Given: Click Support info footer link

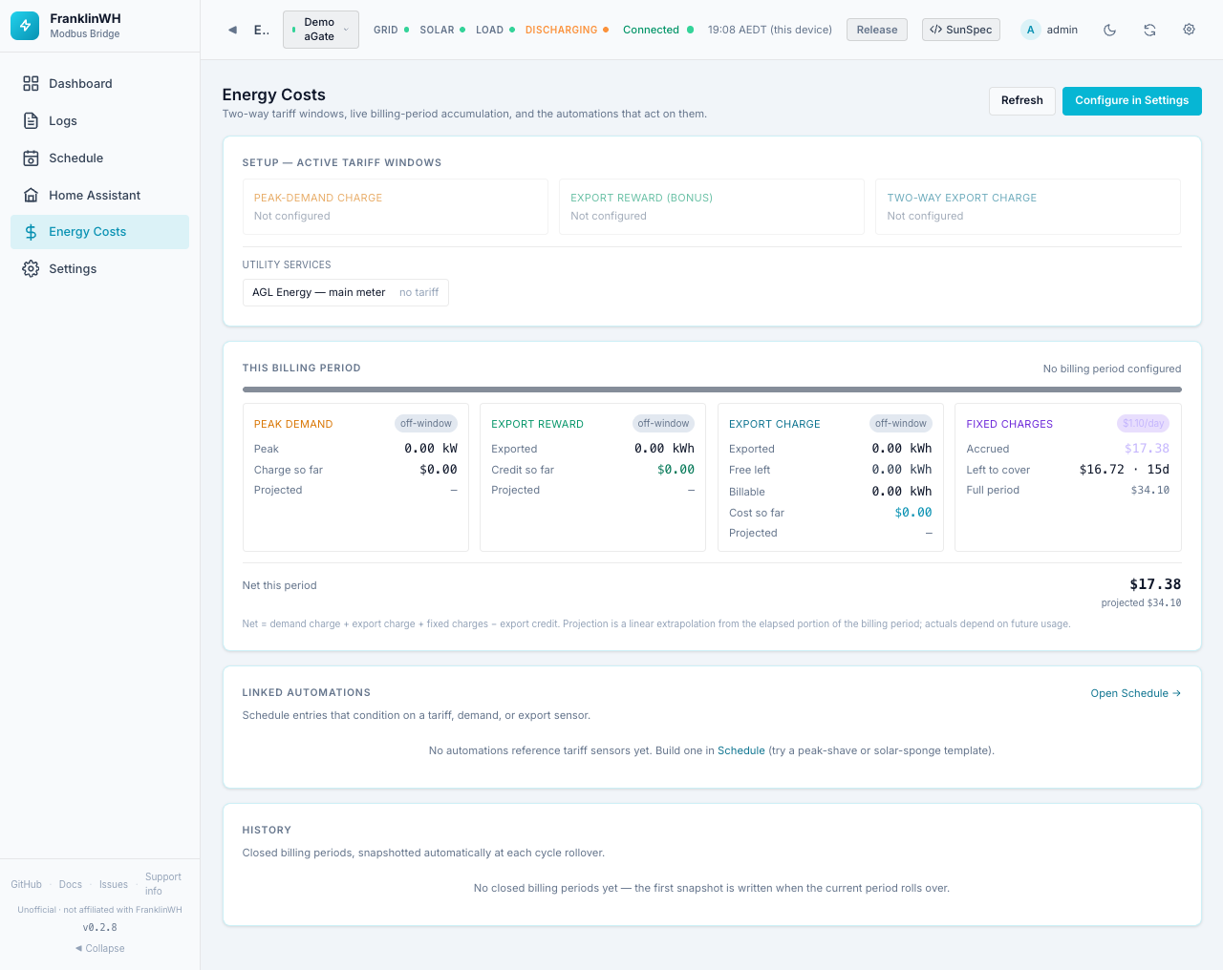Looking at the screenshot, I should [x=163, y=884].
